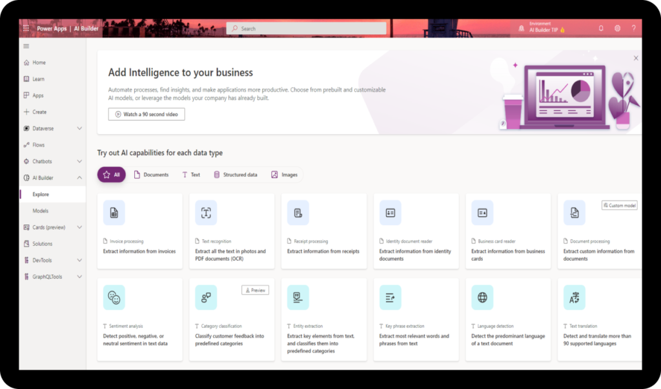661x389 pixels.
Task: Select the Text translation icon
Action: pos(574,297)
